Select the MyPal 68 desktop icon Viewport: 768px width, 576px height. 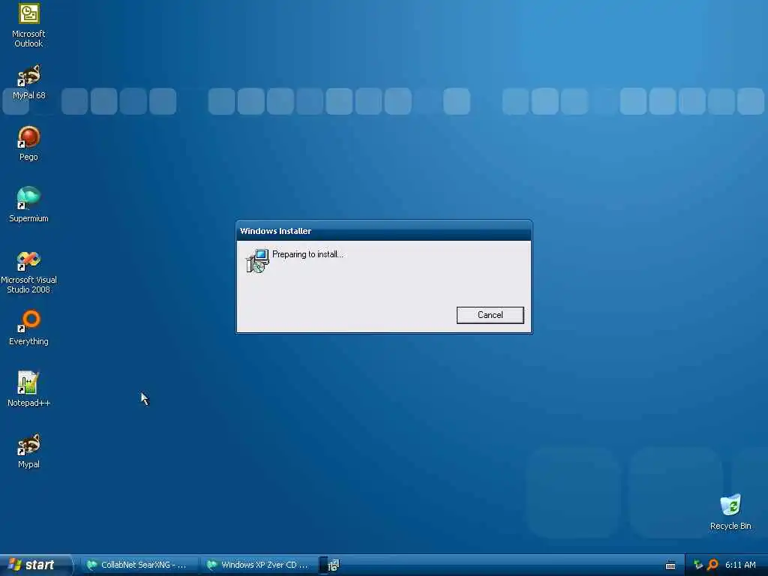coord(28,82)
